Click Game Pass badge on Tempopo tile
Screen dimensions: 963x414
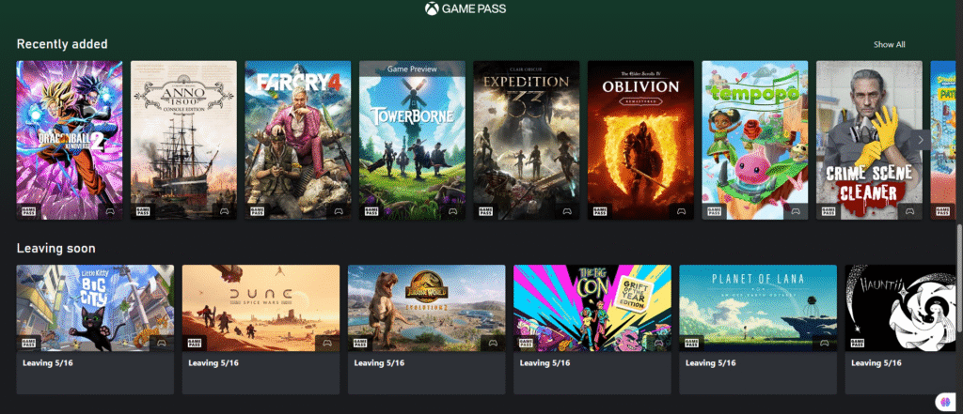point(714,211)
